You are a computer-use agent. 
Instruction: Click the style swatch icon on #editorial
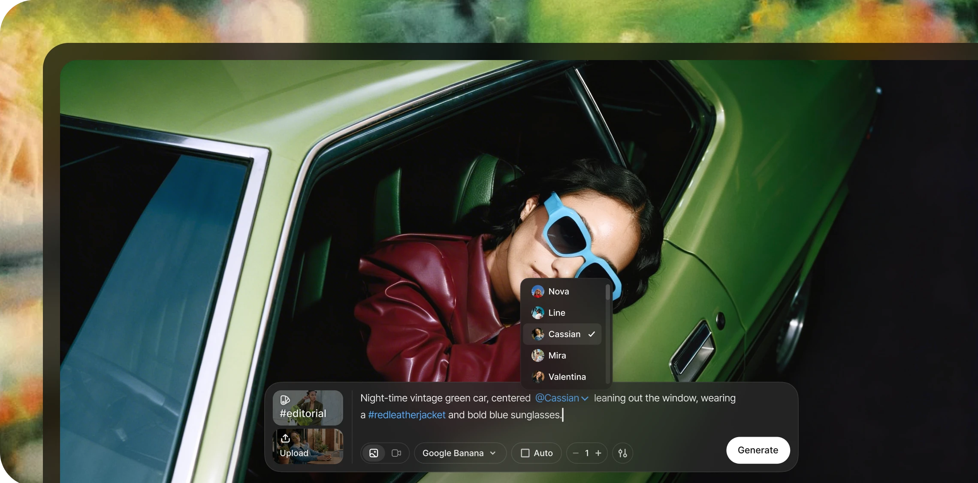click(285, 400)
